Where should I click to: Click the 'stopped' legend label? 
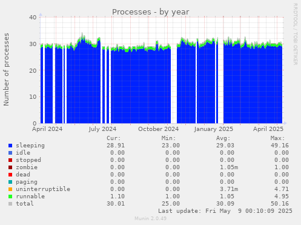[x=28, y=160]
